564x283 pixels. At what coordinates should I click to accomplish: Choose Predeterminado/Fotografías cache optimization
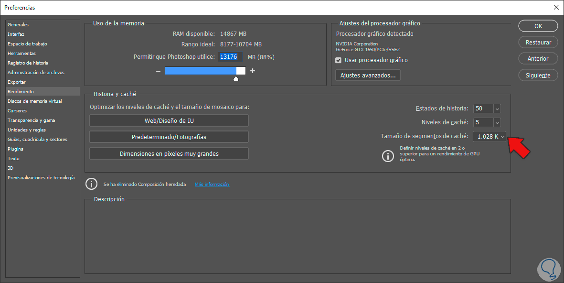pyautogui.click(x=169, y=137)
